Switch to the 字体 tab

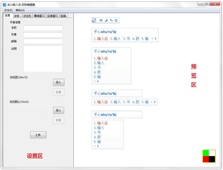coord(17,16)
